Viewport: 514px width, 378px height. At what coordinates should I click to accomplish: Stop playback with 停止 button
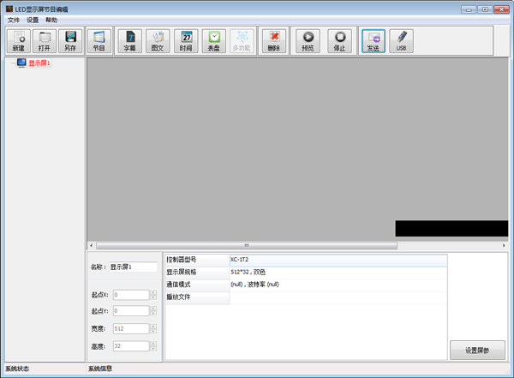pyautogui.click(x=340, y=40)
